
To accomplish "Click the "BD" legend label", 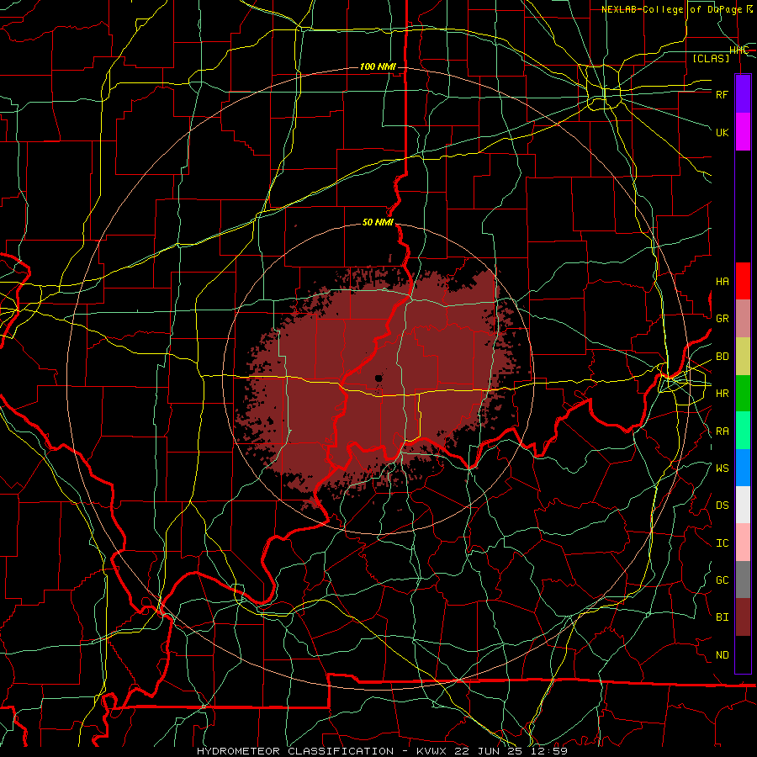I will pyautogui.click(x=723, y=357).
